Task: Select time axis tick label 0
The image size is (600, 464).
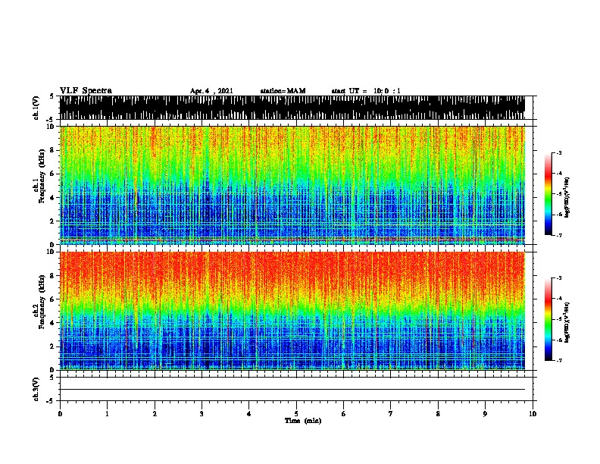Action: click(x=60, y=414)
